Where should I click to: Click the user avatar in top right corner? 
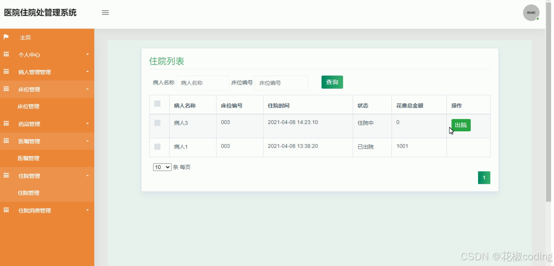click(x=530, y=12)
